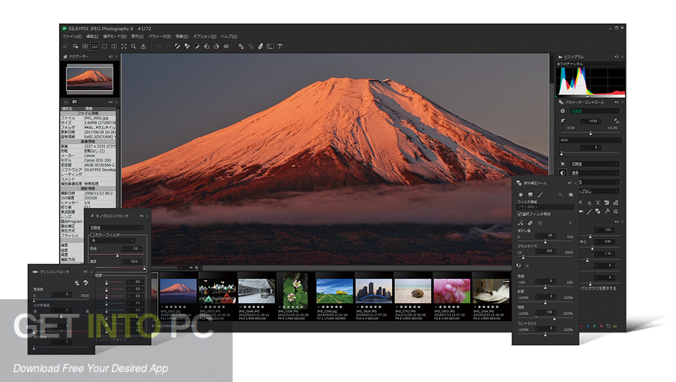Open the HDR dropdown
Image resolution: width=676 pixels, height=382 pixels.
pyautogui.click(x=591, y=140)
